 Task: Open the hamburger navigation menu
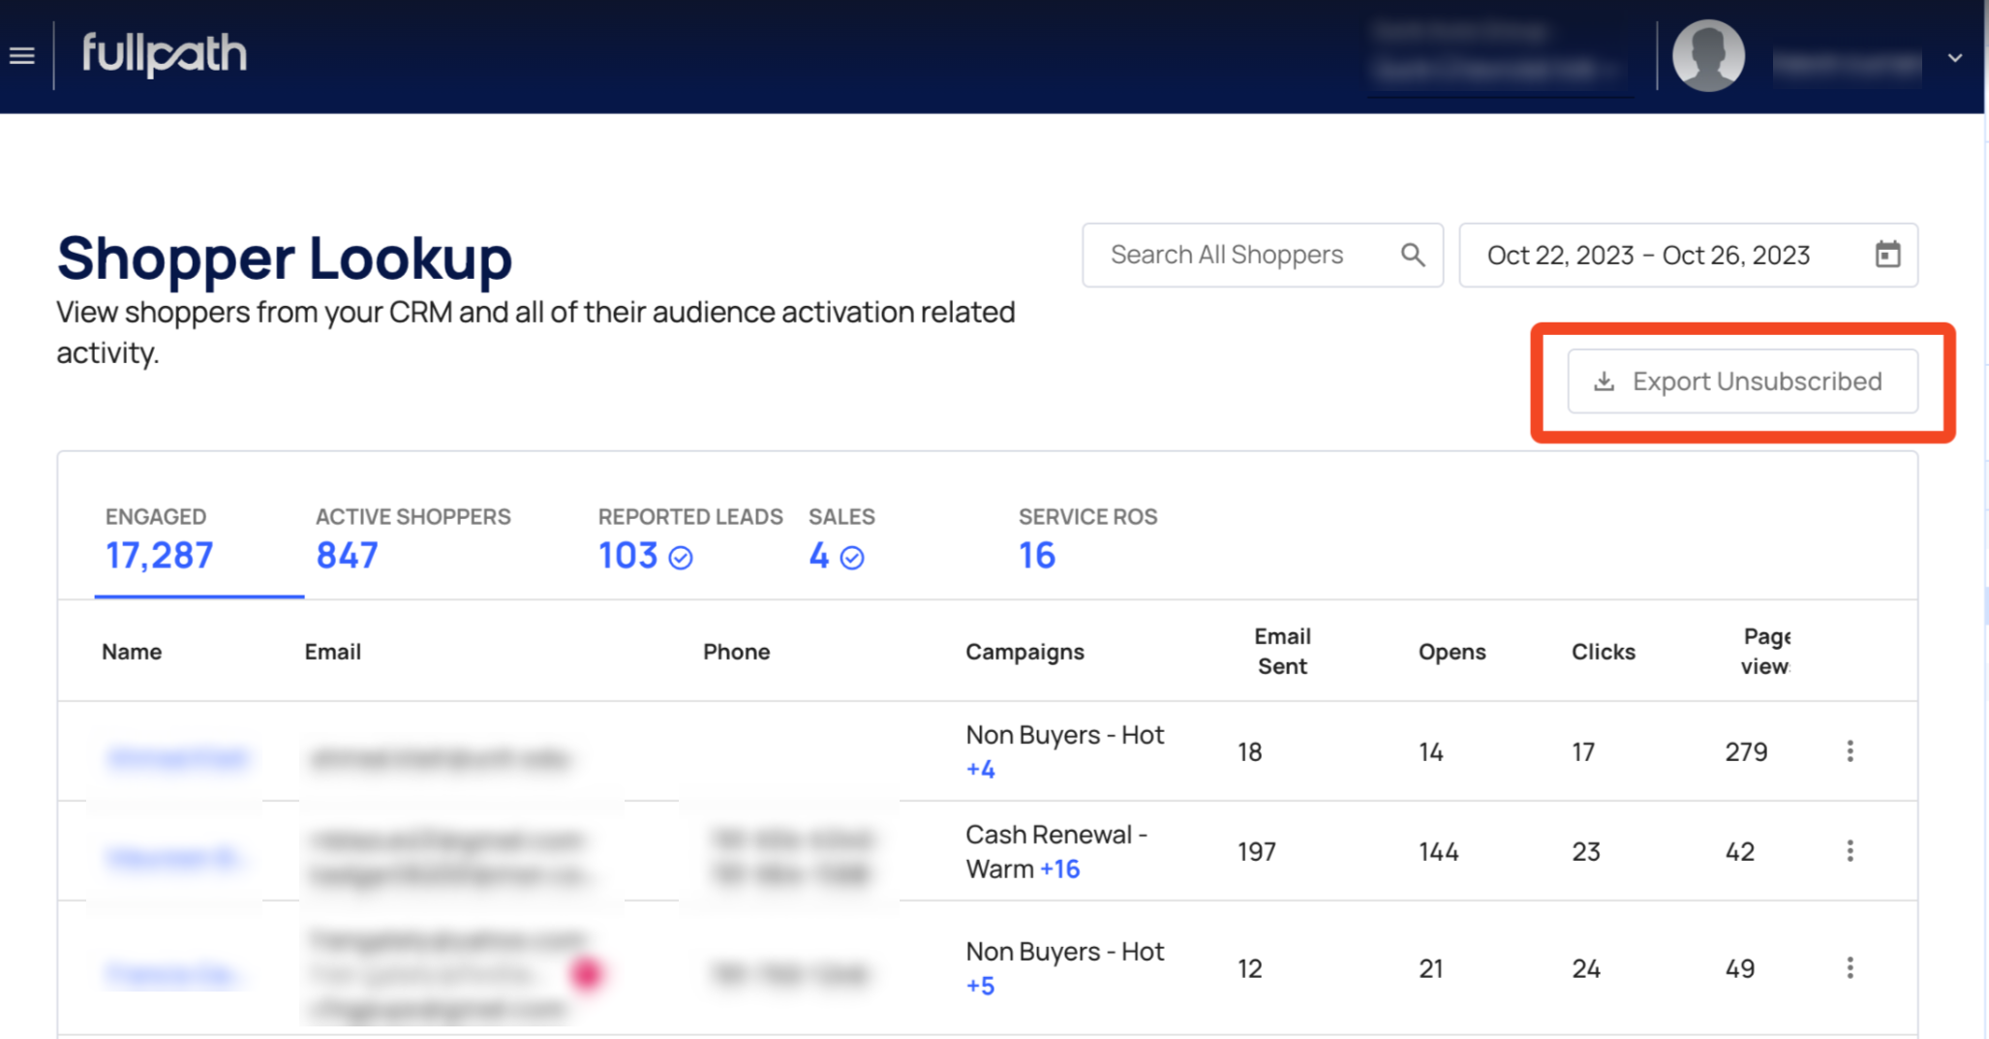21,56
